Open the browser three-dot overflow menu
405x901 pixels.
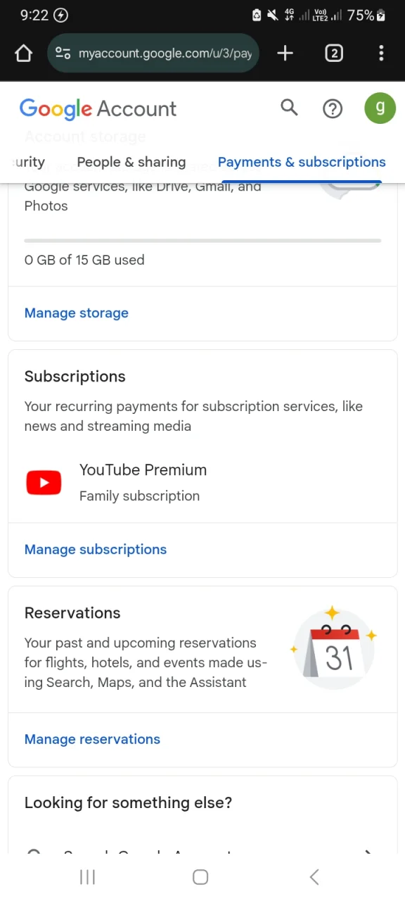381,53
